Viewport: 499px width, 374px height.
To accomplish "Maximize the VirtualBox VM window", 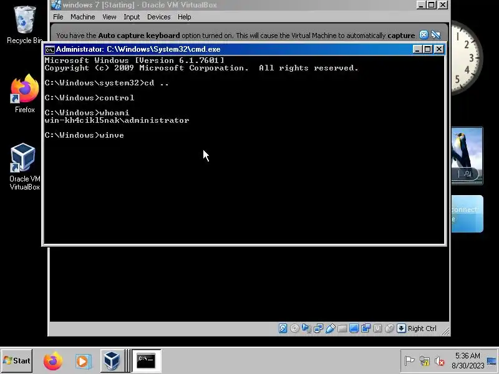I will [x=432, y=5].
